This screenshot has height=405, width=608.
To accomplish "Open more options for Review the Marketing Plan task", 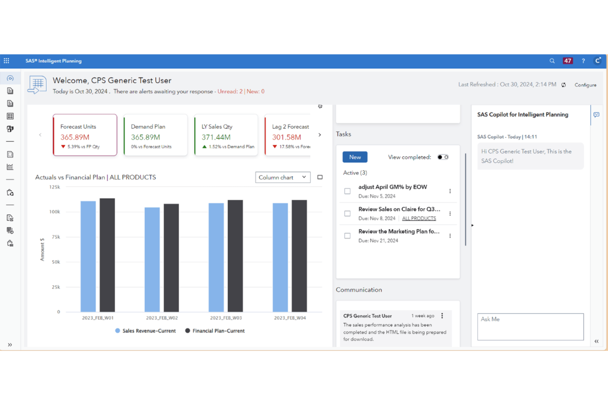I will [450, 236].
